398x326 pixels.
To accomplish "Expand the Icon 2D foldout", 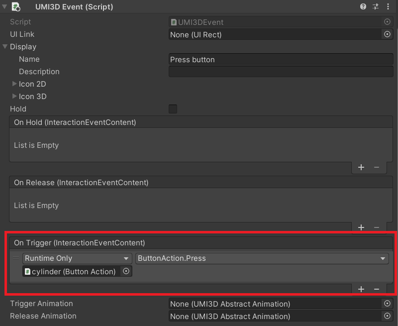I will (14, 84).
